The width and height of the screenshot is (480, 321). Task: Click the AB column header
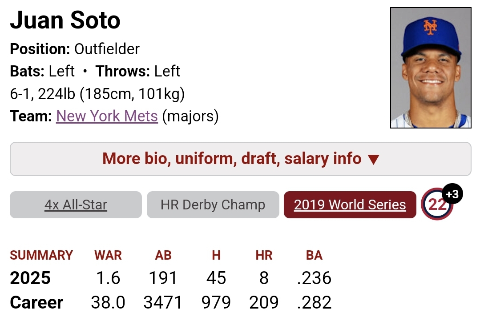point(163,255)
